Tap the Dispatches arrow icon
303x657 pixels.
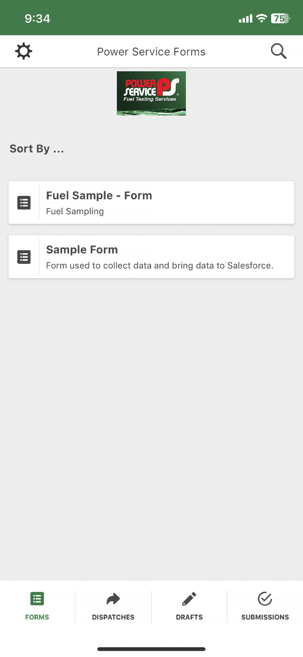[113, 599]
